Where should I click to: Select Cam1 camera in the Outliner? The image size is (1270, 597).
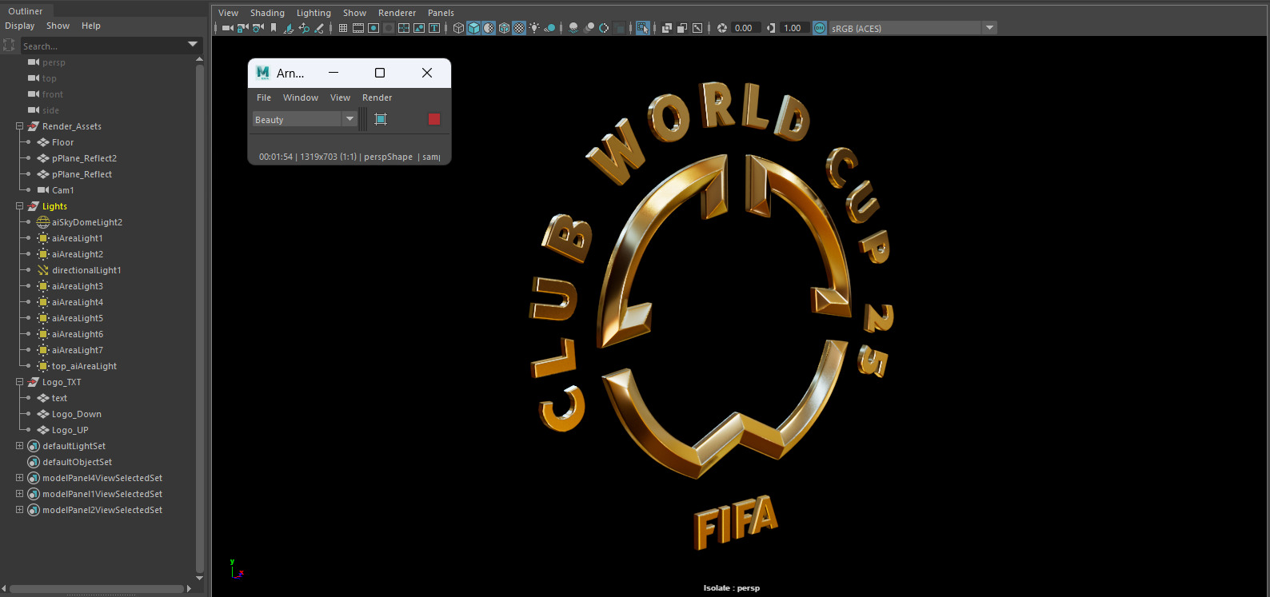pyautogui.click(x=62, y=190)
